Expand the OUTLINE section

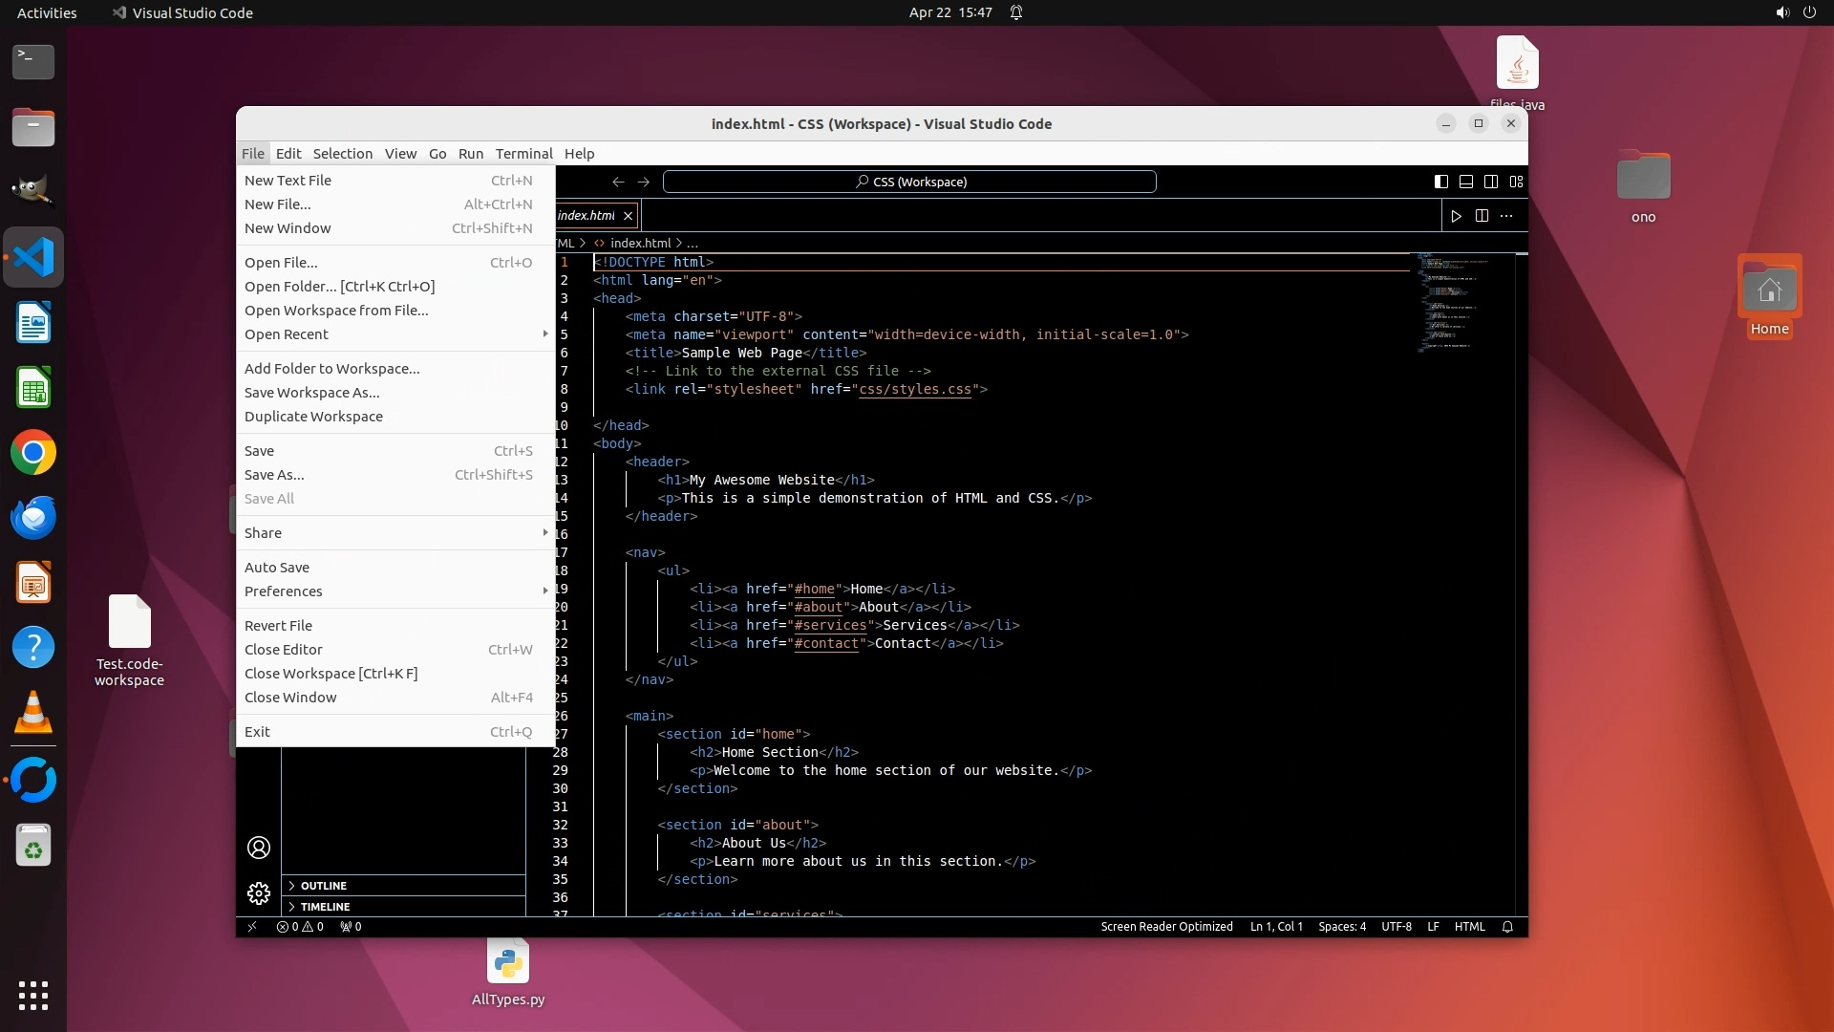point(323,886)
